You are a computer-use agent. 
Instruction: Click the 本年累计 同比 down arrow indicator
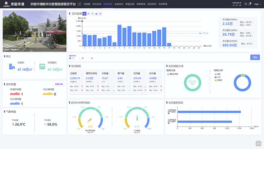pyautogui.click(x=252, y=44)
